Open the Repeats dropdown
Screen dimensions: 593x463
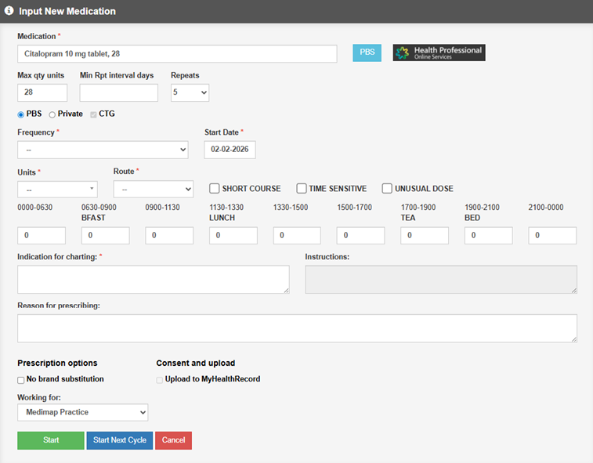(x=190, y=92)
